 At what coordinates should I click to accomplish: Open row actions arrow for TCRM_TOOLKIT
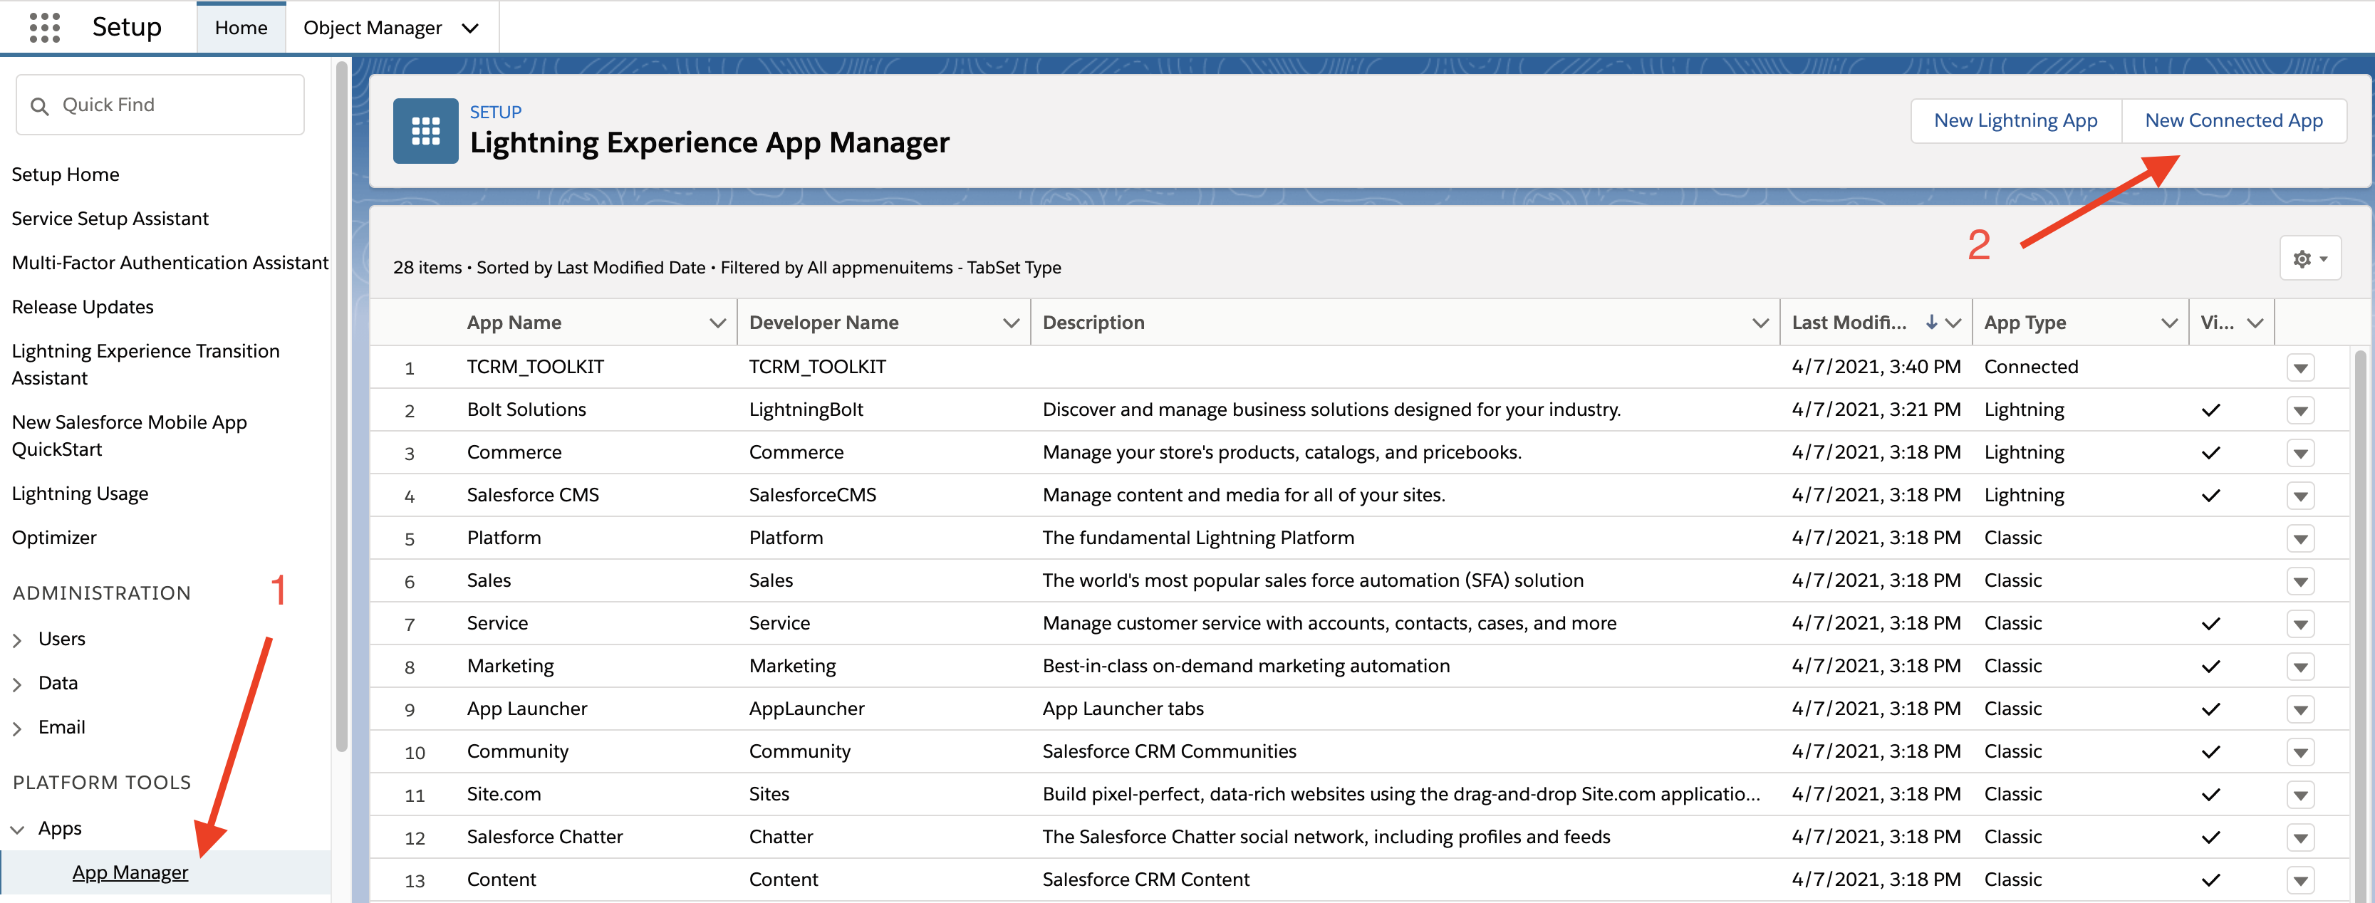click(2300, 367)
